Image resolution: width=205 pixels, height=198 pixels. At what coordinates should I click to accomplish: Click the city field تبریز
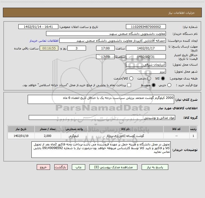pos(146,71)
